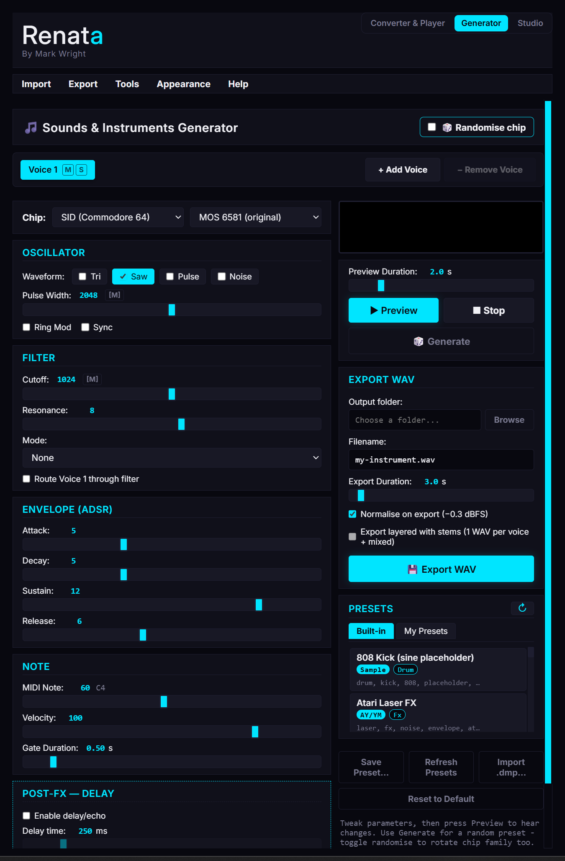Click the Cutoff [M] modulation icon
The width and height of the screenshot is (565, 861).
92,379
